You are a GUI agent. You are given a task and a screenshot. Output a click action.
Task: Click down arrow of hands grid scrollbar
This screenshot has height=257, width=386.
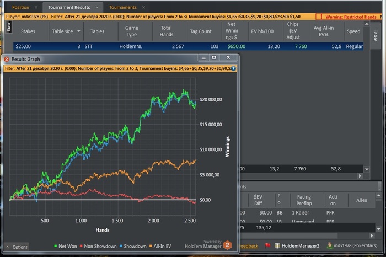pos(378,229)
